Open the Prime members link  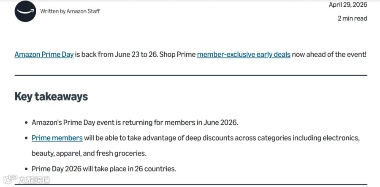point(57,138)
